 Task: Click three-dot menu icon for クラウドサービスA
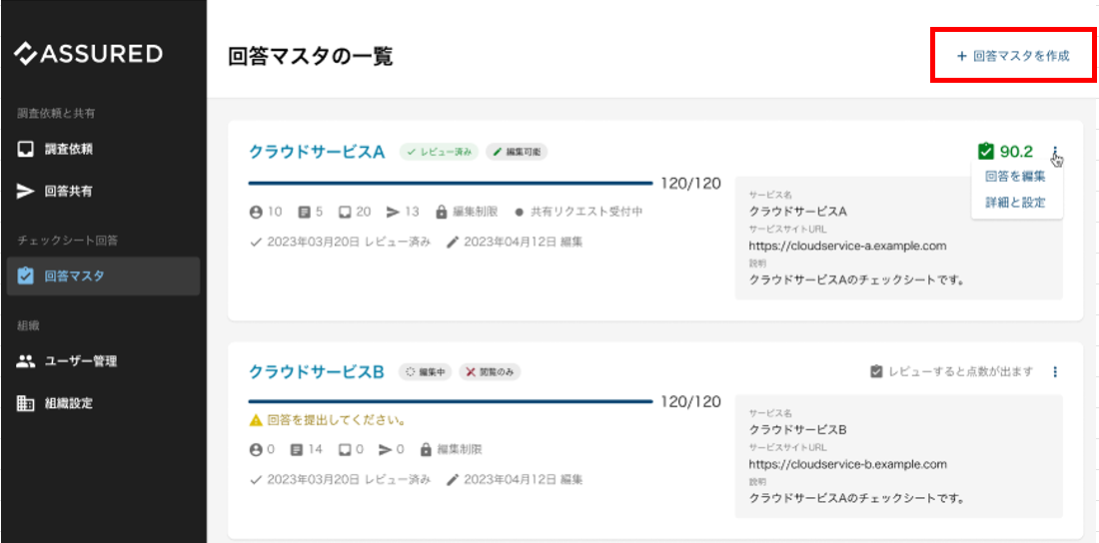(x=1054, y=151)
